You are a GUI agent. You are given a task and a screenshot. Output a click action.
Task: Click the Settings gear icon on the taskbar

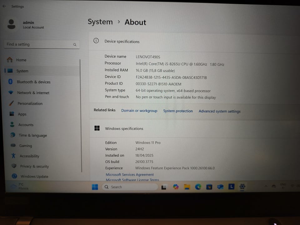click(x=242, y=186)
